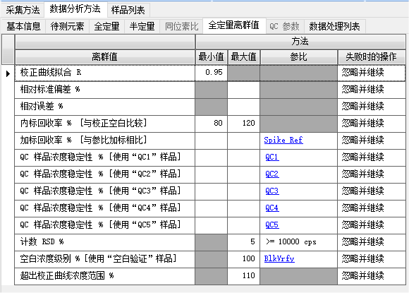Click the QC5 reference link
This screenshot has width=409, height=293.
[x=272, y=225]
